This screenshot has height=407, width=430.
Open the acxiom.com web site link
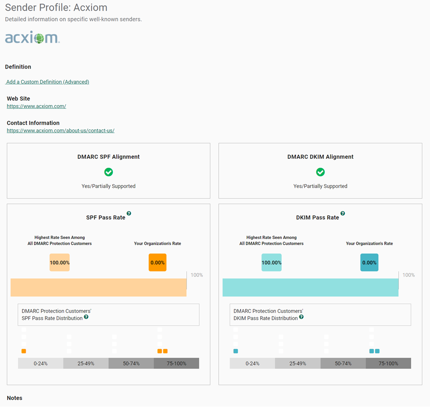click(36, 106)
